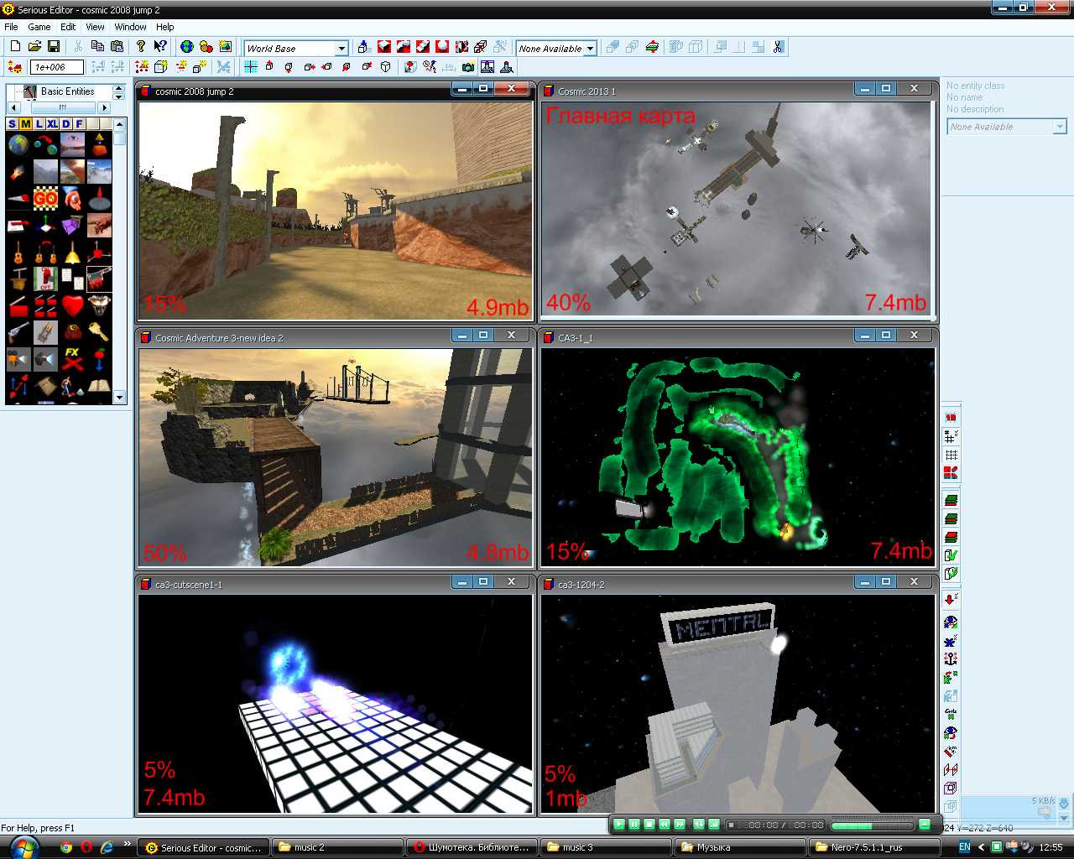Image resolution: width=1074 pixels, height=859 pixels.
Task: Open the Windows Start button
Action: coord(24,847)
